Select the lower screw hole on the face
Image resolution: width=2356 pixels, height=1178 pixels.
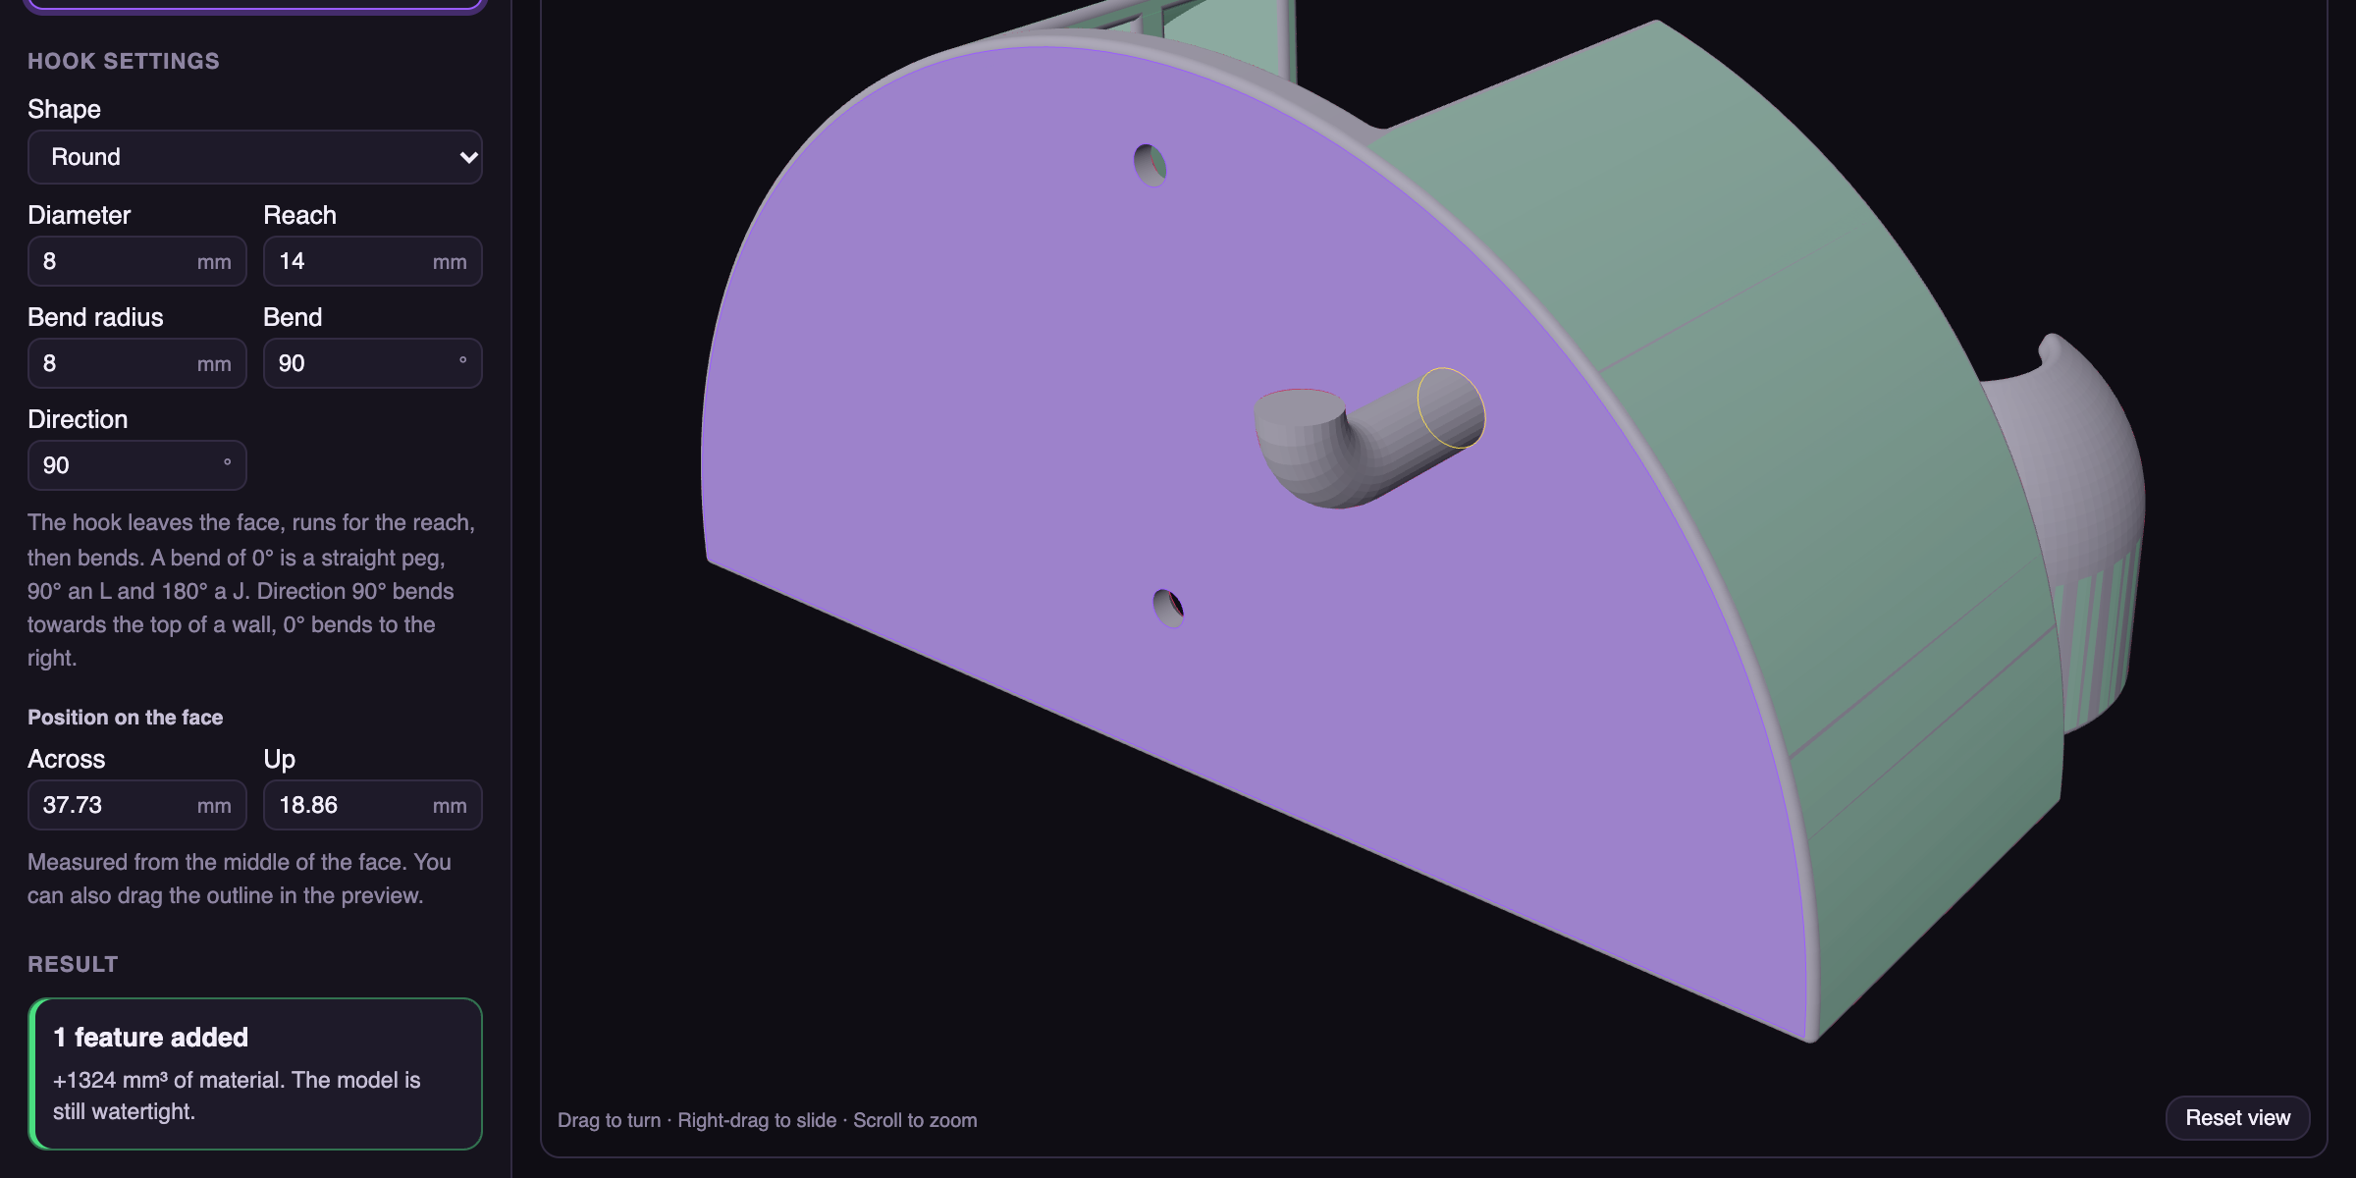coord(1168,609)
